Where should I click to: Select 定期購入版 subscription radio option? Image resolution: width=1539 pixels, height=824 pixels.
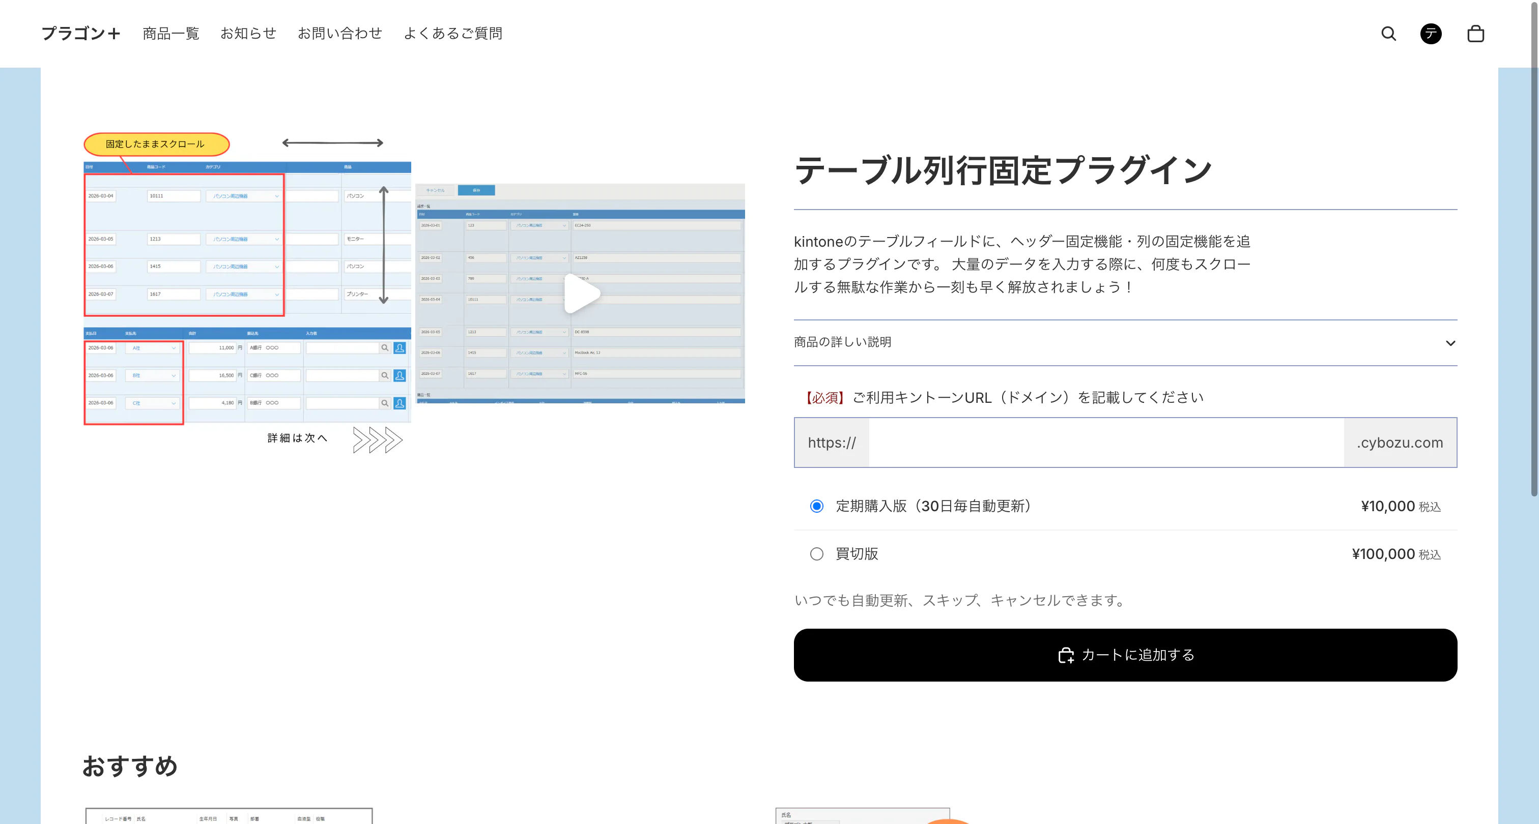click(816, 506)
